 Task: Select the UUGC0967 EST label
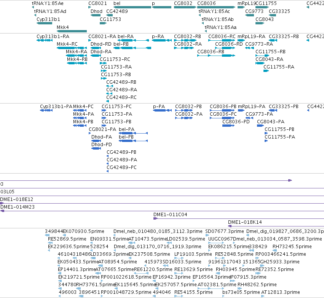pyautogui.click(x=220, y=239)
